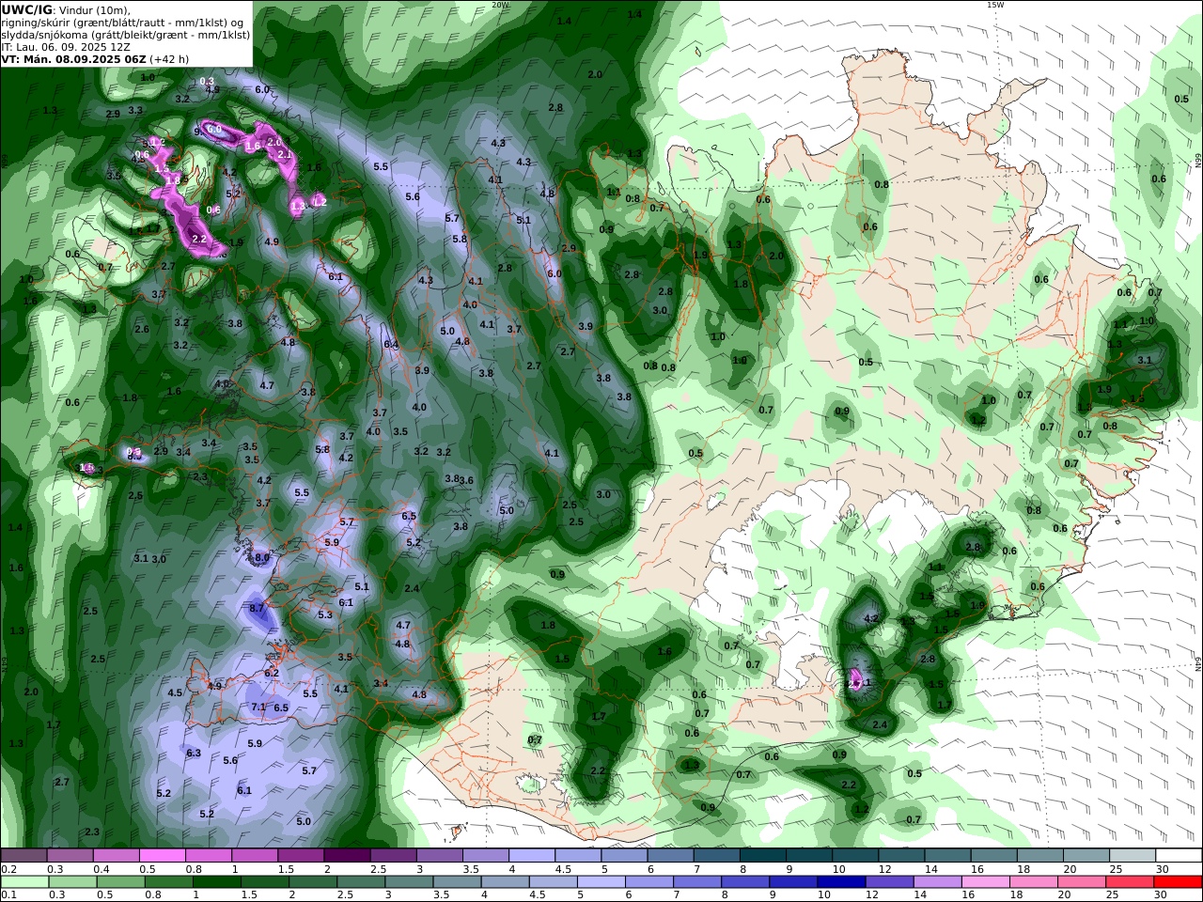The height and width of the screenshot is (902, 1203).
Task: Click the "7.1" precipitation value on the map
Action: pyautogui.click(x=258, y=707)
